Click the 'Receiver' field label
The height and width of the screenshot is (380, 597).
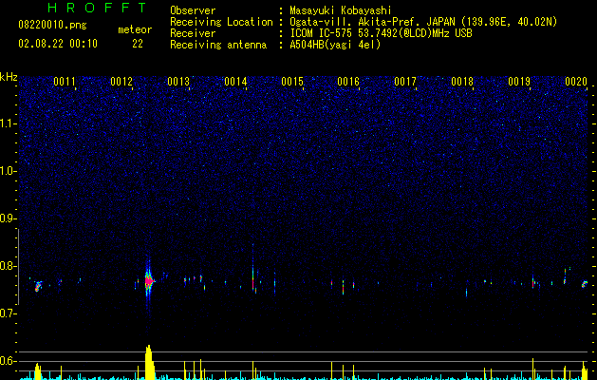click(193, 33)
